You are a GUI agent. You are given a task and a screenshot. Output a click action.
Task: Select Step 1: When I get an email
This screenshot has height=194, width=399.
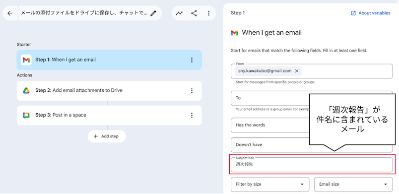(109, 60)
